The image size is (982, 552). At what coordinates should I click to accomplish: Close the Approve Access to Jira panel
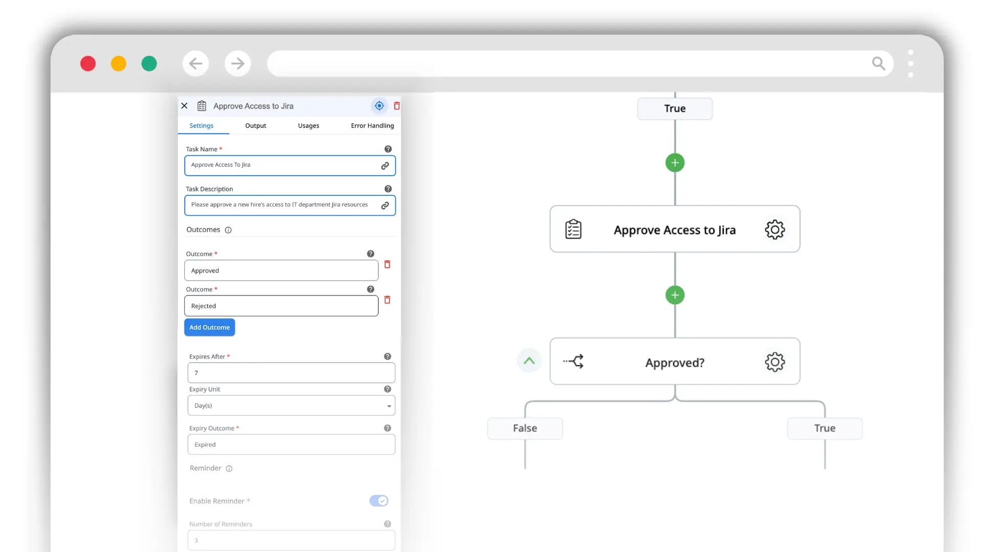point(185,106)
